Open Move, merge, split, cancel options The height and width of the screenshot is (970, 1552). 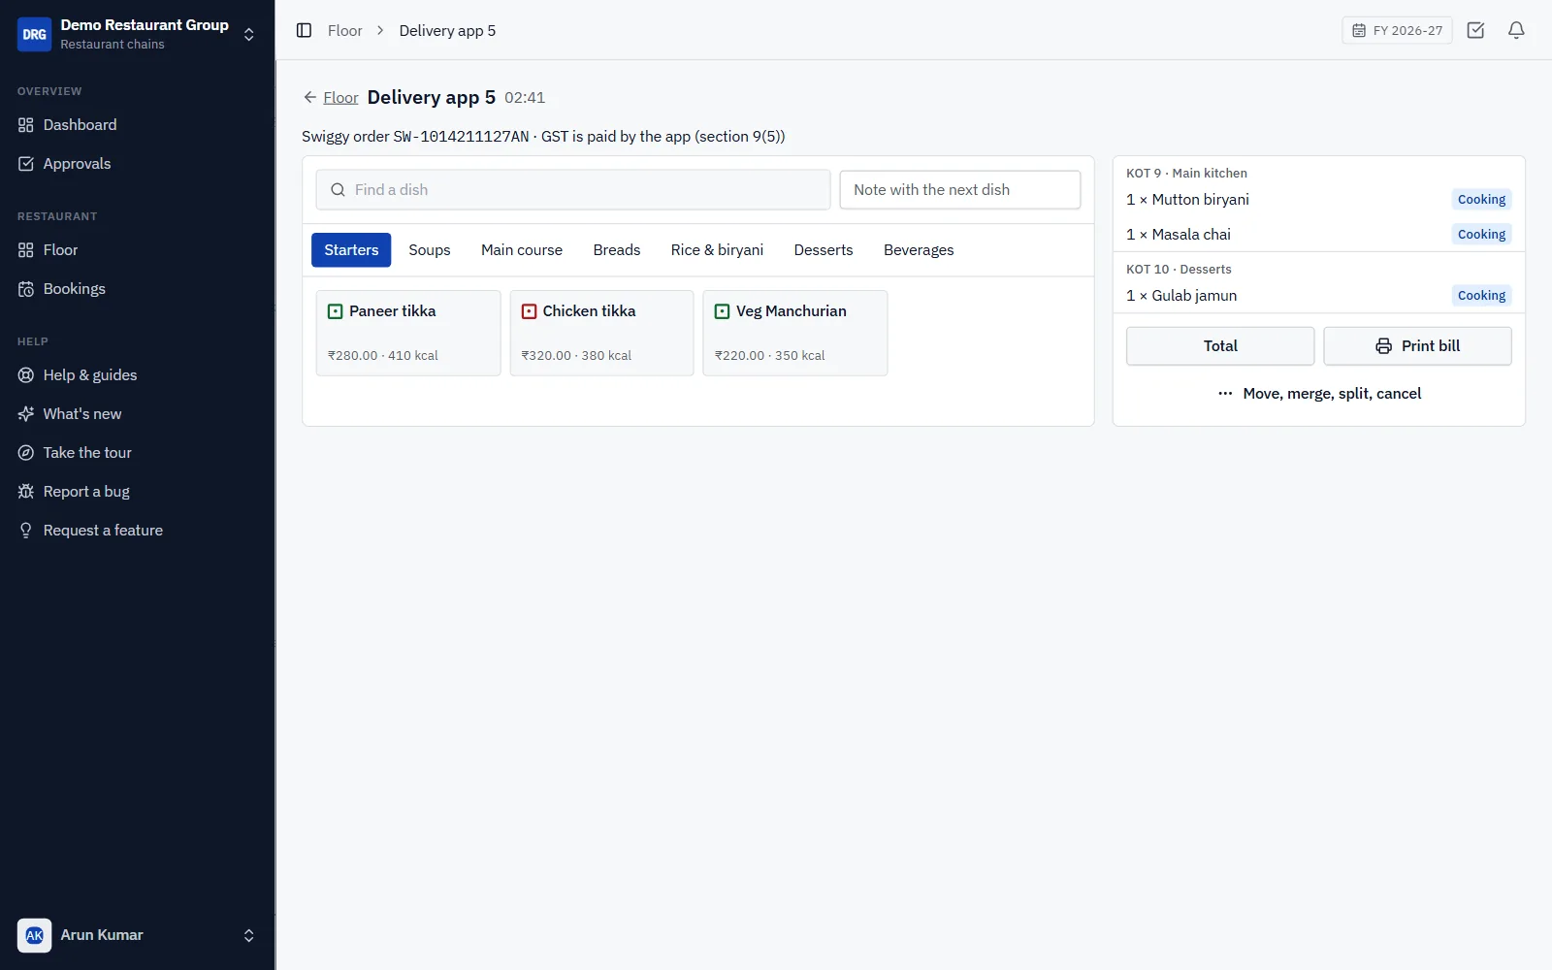pyautogui.click(x=1319, y=394)
